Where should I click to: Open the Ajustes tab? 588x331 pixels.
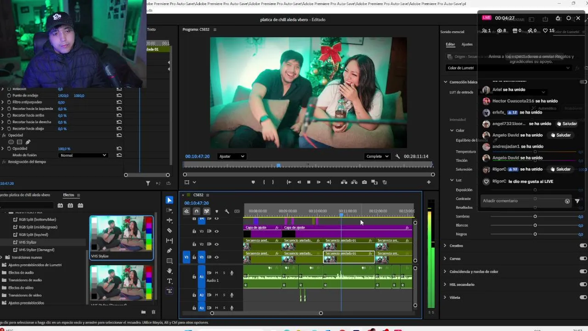(467, 44)
